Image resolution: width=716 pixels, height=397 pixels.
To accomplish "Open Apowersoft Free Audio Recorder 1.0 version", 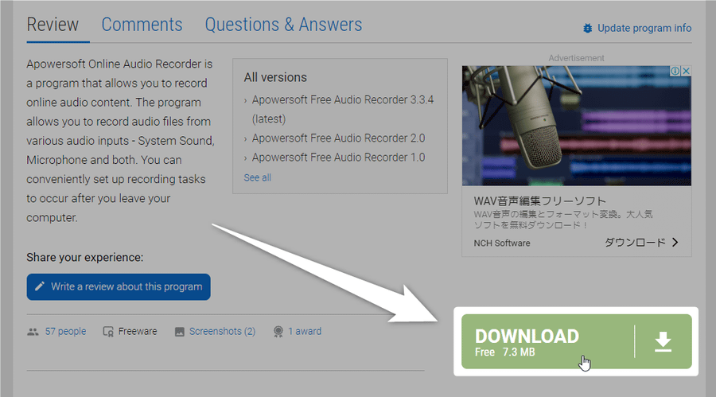I will (x=338, y=158).
